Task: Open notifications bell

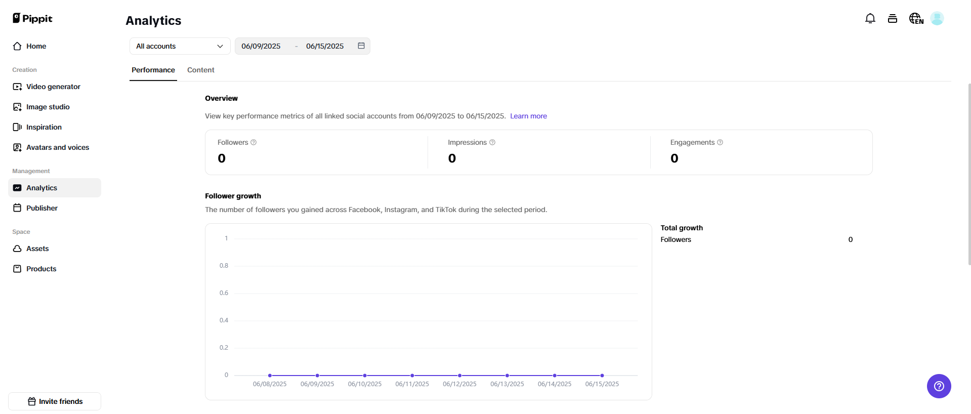Action: tap(870, 19)
